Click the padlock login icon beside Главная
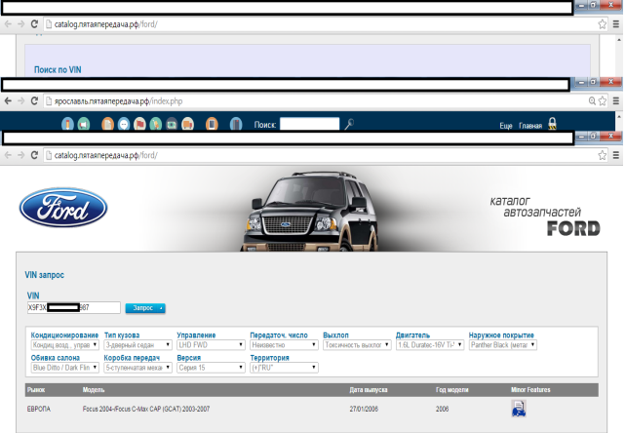Image resolution: width=626 pixels, height=433 pixels. (x=553, y=124)
